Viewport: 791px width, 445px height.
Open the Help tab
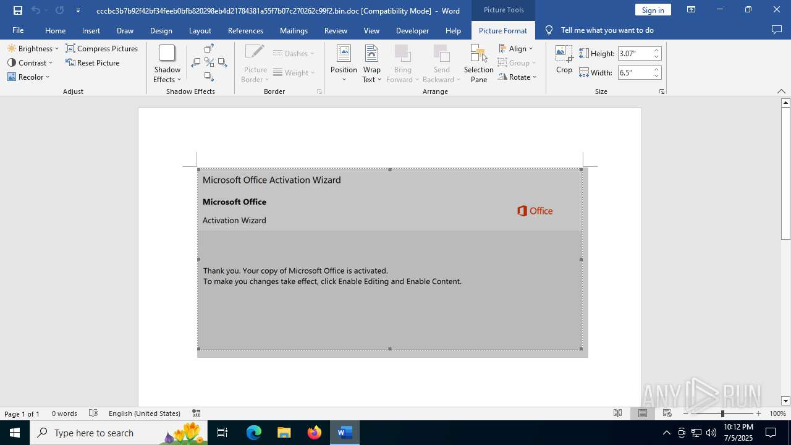tap(453, 30)
